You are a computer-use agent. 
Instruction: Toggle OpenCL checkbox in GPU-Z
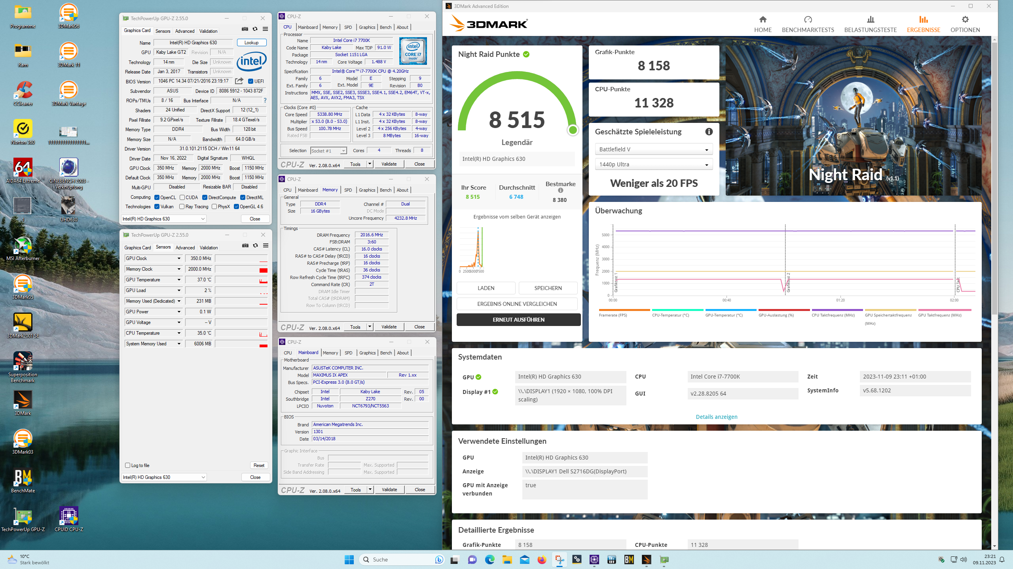click(157, 198)
